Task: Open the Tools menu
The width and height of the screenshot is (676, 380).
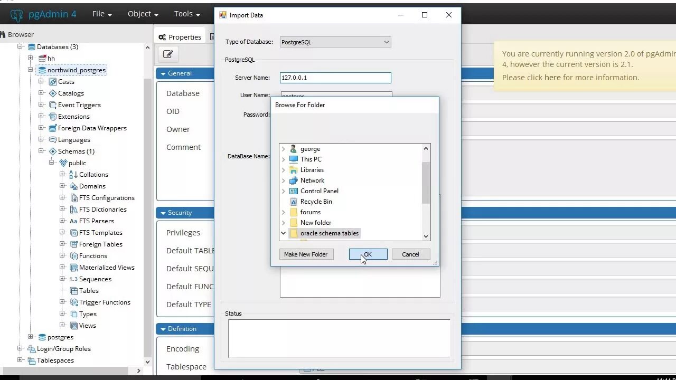Action: (x=187, y=14)
